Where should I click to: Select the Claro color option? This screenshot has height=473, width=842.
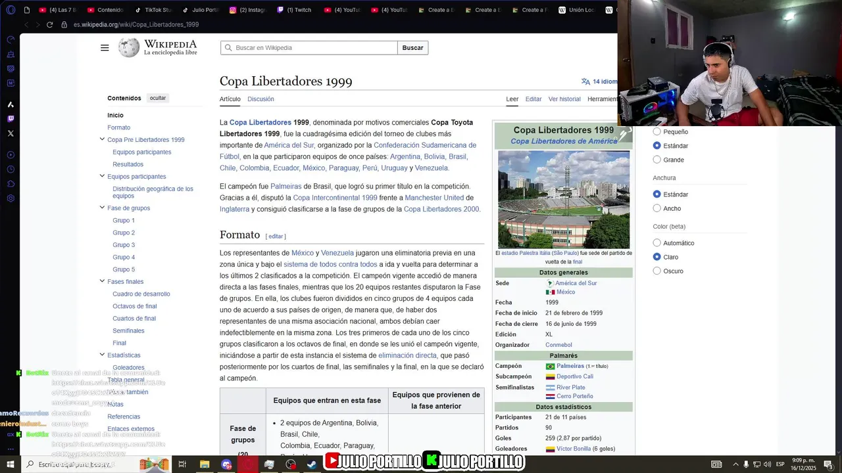[656, 257]
